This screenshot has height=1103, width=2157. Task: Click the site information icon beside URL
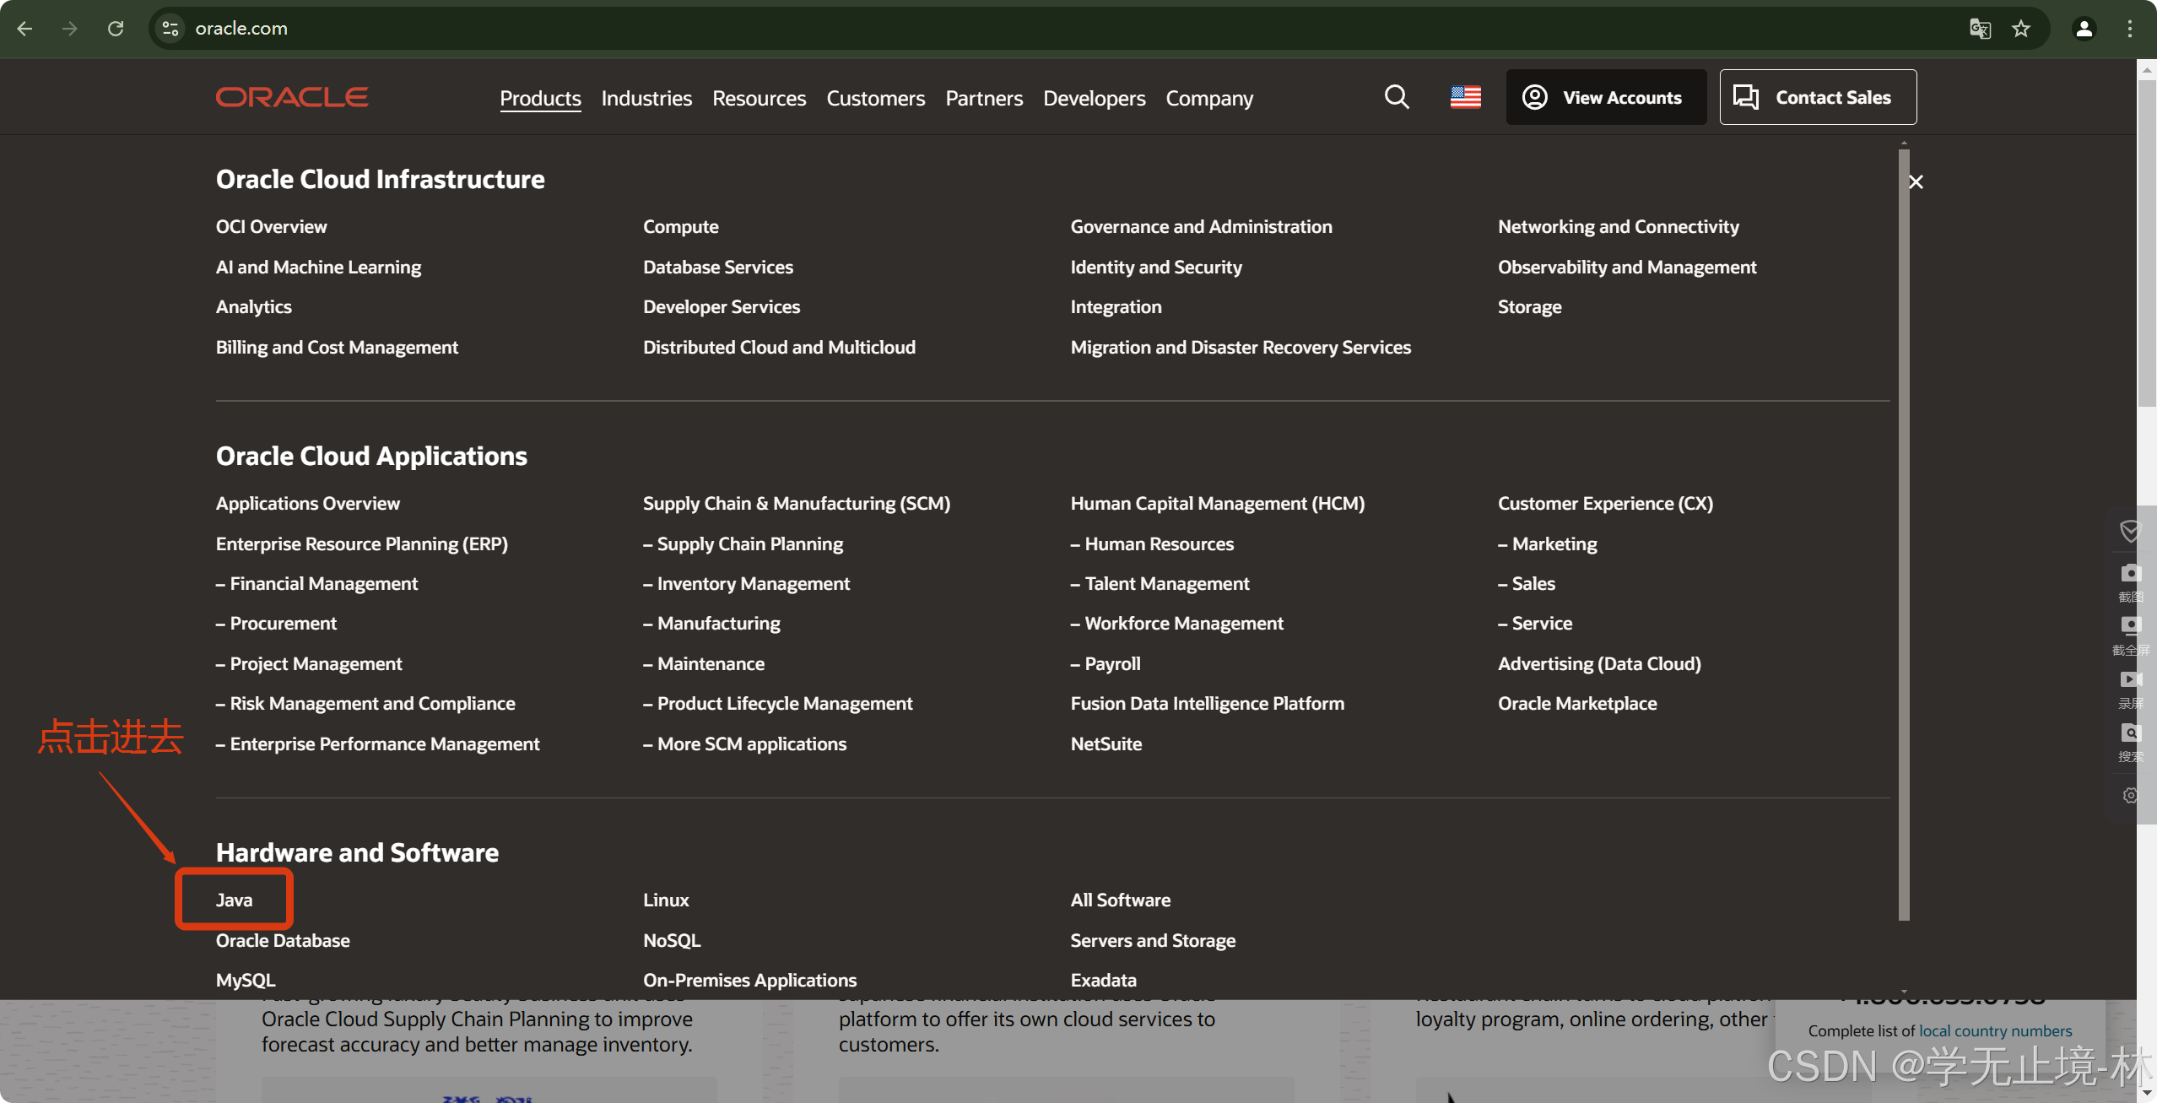(170, 29)
